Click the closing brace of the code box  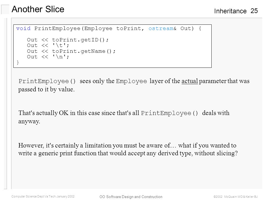(18, 62)
